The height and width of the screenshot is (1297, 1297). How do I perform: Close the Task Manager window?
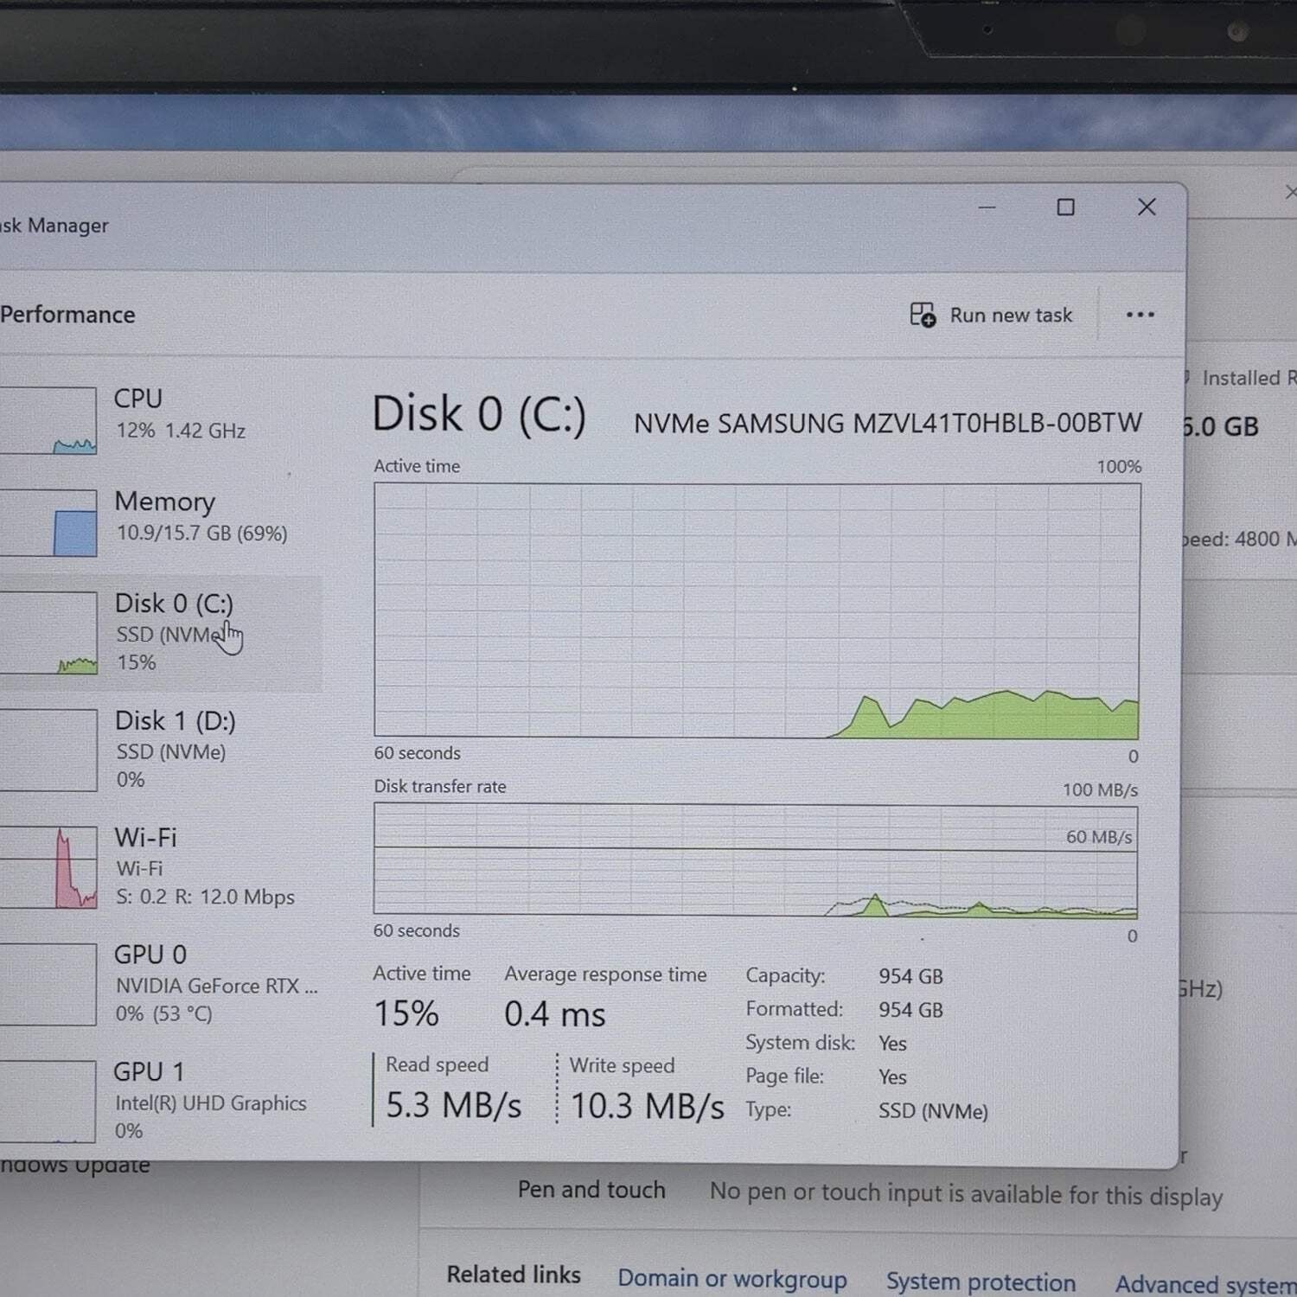coord(1147,208)
